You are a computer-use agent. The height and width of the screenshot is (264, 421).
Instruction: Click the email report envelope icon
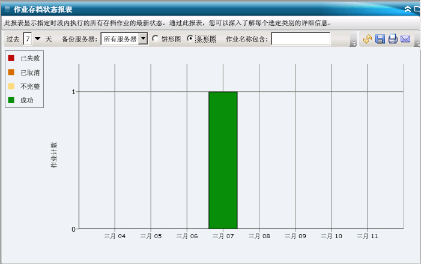click(x=405, y=39)
